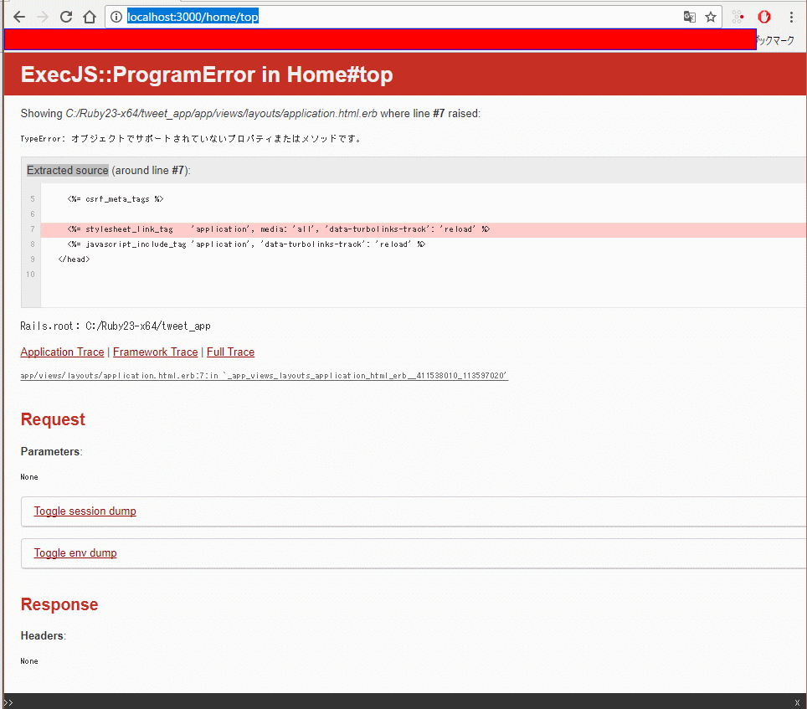Click the javascript_include_tag source line
This screenshot has width=807, height=709.
click(x=246, y=244)
